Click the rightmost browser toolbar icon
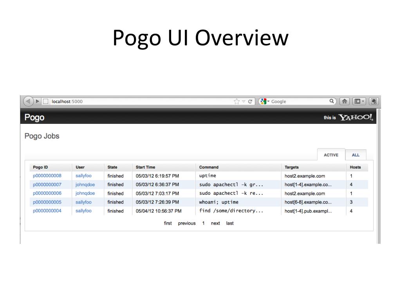Screen dimensions: 401x301 (x=374, y=102)
